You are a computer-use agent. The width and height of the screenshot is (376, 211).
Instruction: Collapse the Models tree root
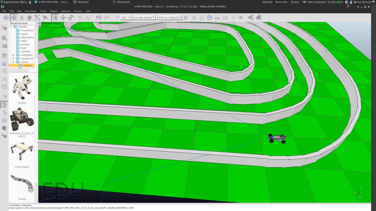(10, 27)
